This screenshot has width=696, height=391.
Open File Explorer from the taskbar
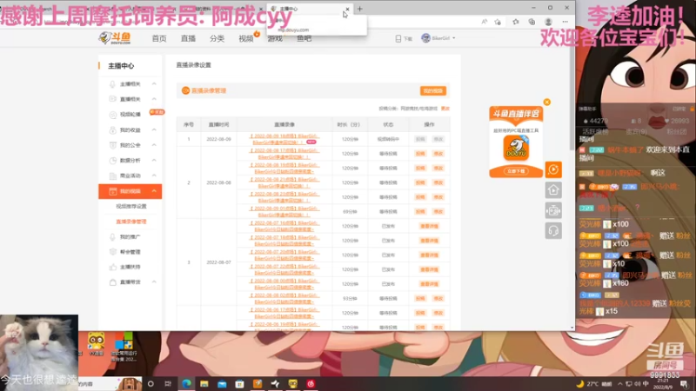(204, 384)
